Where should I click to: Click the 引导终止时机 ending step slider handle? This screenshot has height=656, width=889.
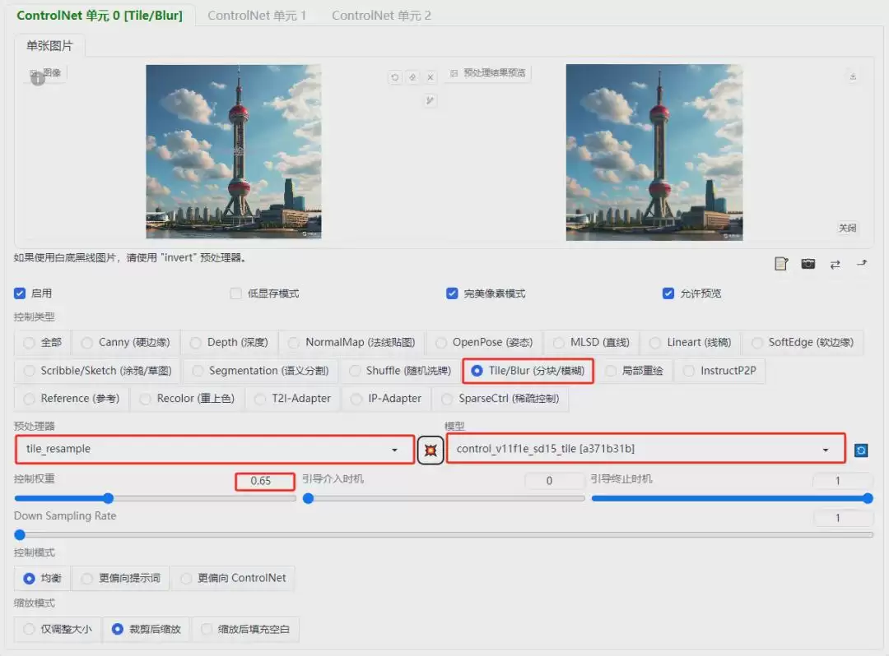[868, 499]
